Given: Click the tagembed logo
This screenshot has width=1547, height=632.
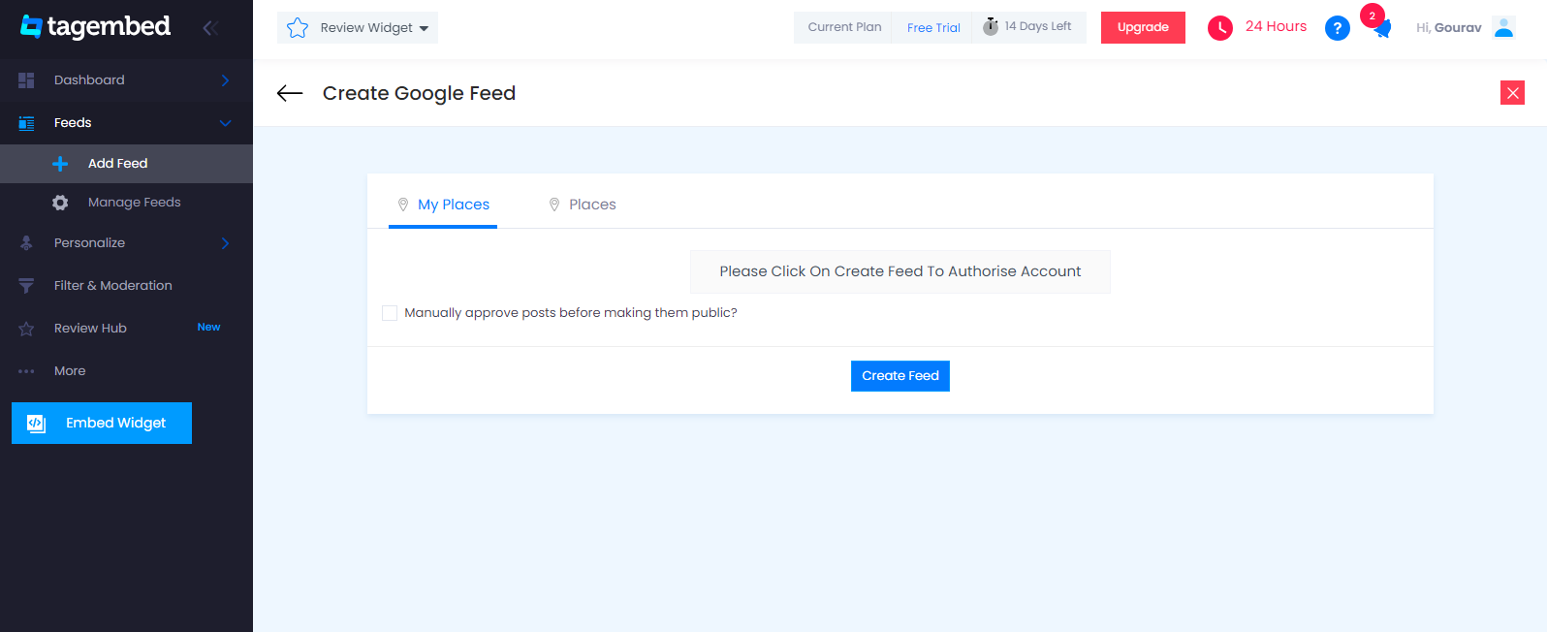Looking at the screenshot, I should coord(95,26).
